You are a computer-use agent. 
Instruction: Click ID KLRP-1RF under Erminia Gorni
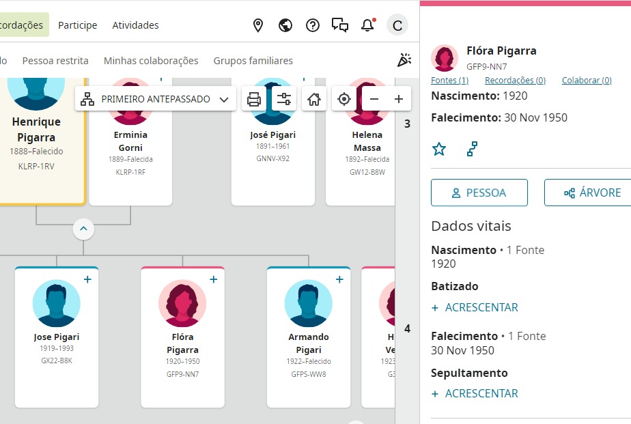[x=130, y=172]
